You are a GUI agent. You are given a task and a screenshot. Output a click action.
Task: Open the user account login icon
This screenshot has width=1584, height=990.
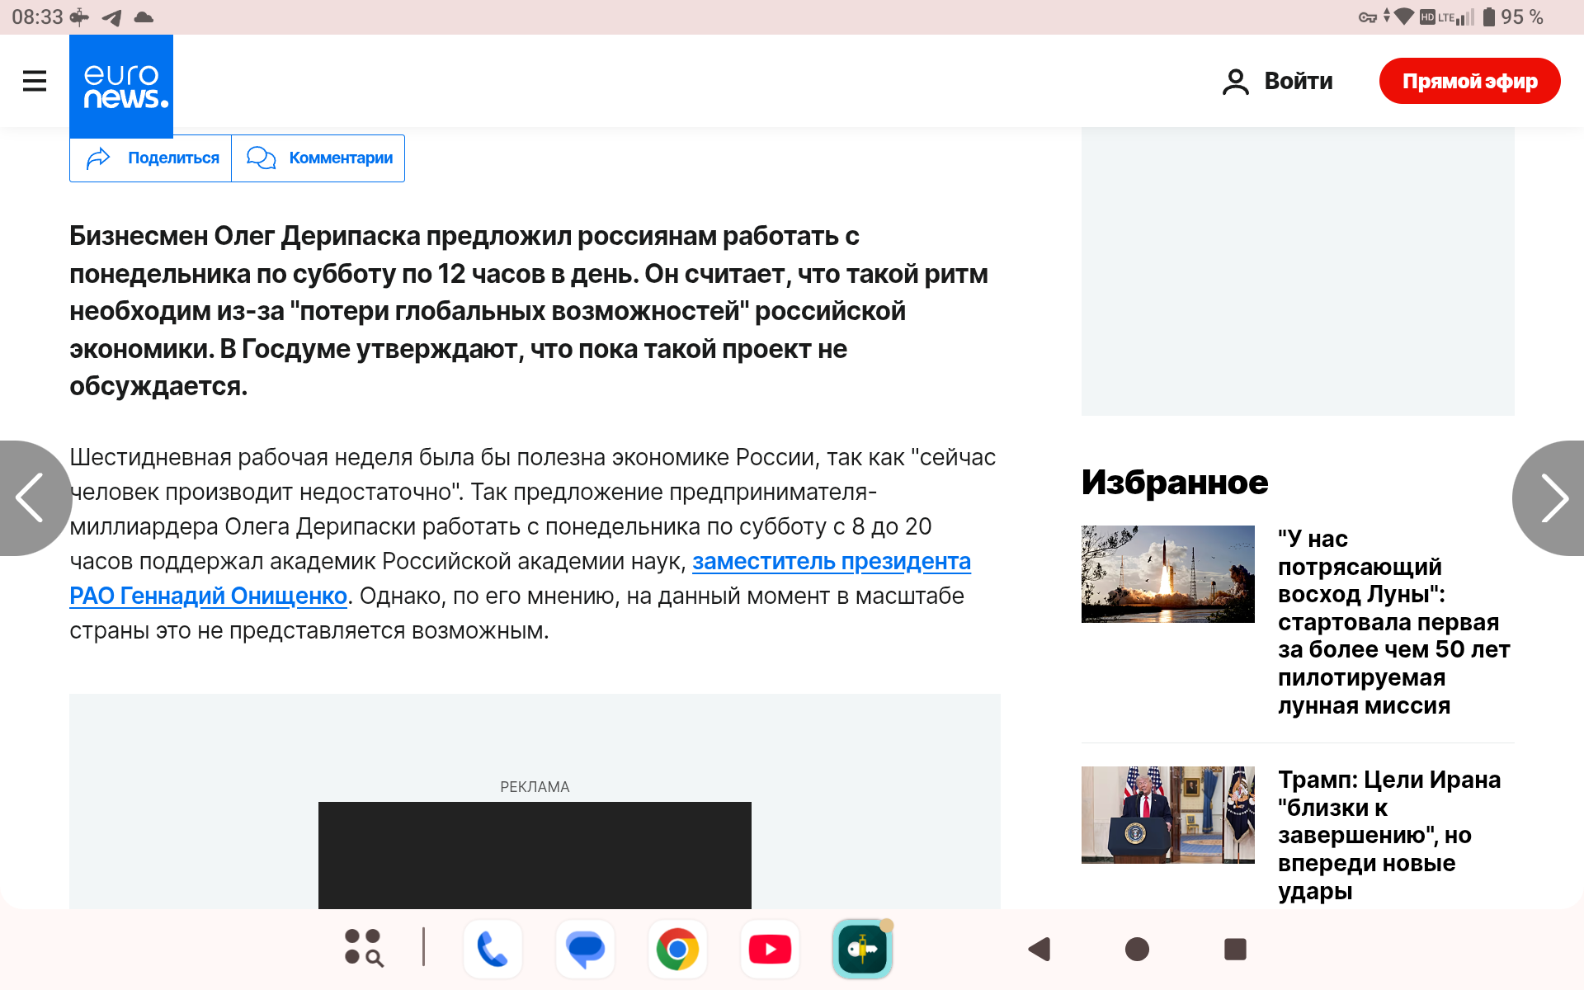[x=1235, y=80]
